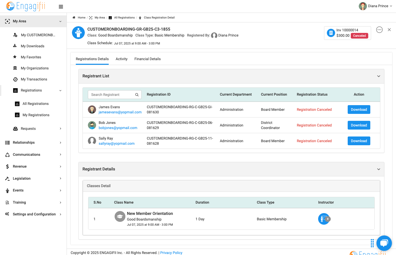Click All Registrations breadcrumb link

[124, 17]
